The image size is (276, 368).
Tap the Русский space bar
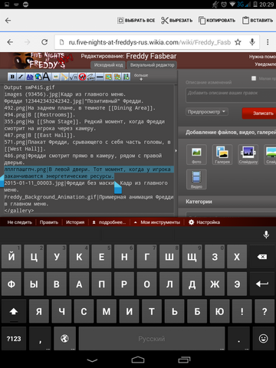pos(152,339)
